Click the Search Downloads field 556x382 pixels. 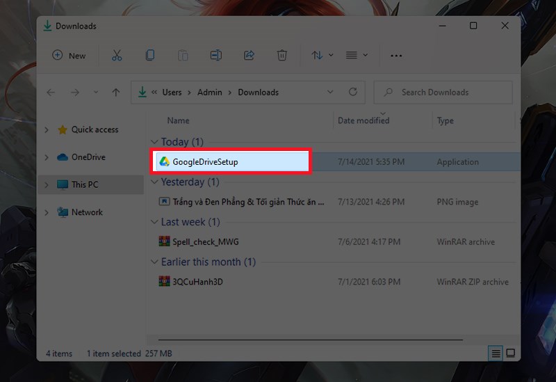coord(445,92)
